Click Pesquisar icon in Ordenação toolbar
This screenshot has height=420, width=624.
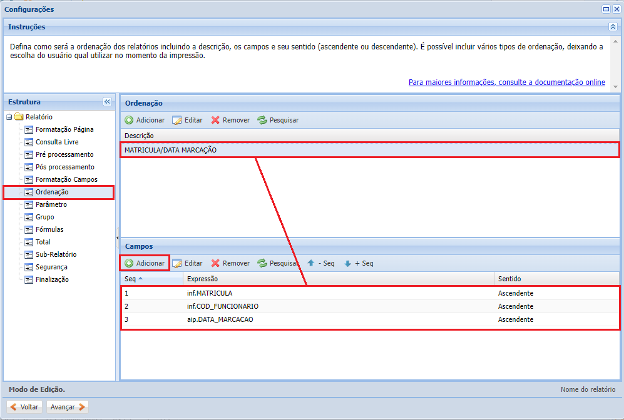pyautogui.click(x=262, y=120)
